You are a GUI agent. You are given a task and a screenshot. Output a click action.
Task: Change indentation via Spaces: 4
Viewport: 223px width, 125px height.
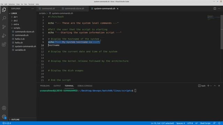(180, 123)
